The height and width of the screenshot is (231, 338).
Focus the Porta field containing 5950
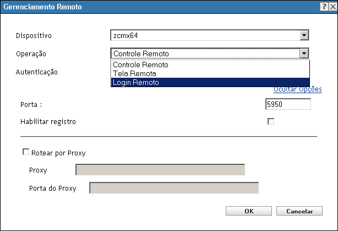pyautogui.click(x=288, y=104)
